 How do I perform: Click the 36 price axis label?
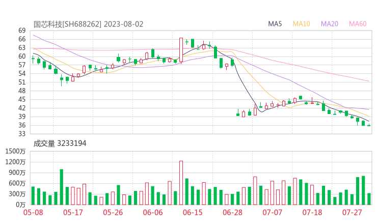[x=22, y=125]
